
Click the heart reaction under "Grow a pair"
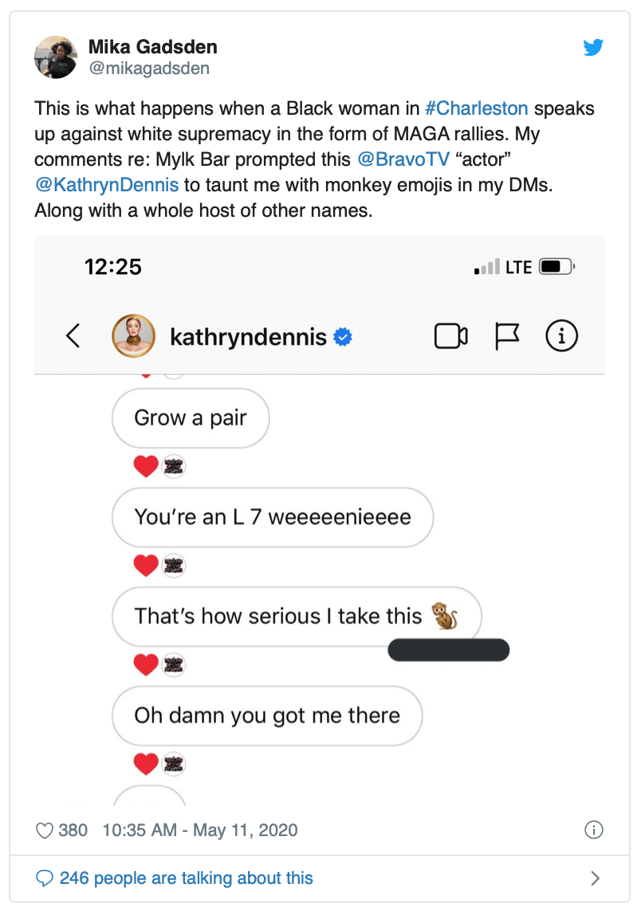click(x=146, y=468)
